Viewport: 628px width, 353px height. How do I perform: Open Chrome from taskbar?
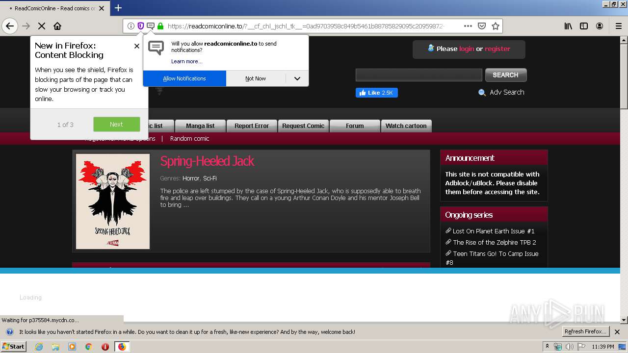(x=88, y=347)
